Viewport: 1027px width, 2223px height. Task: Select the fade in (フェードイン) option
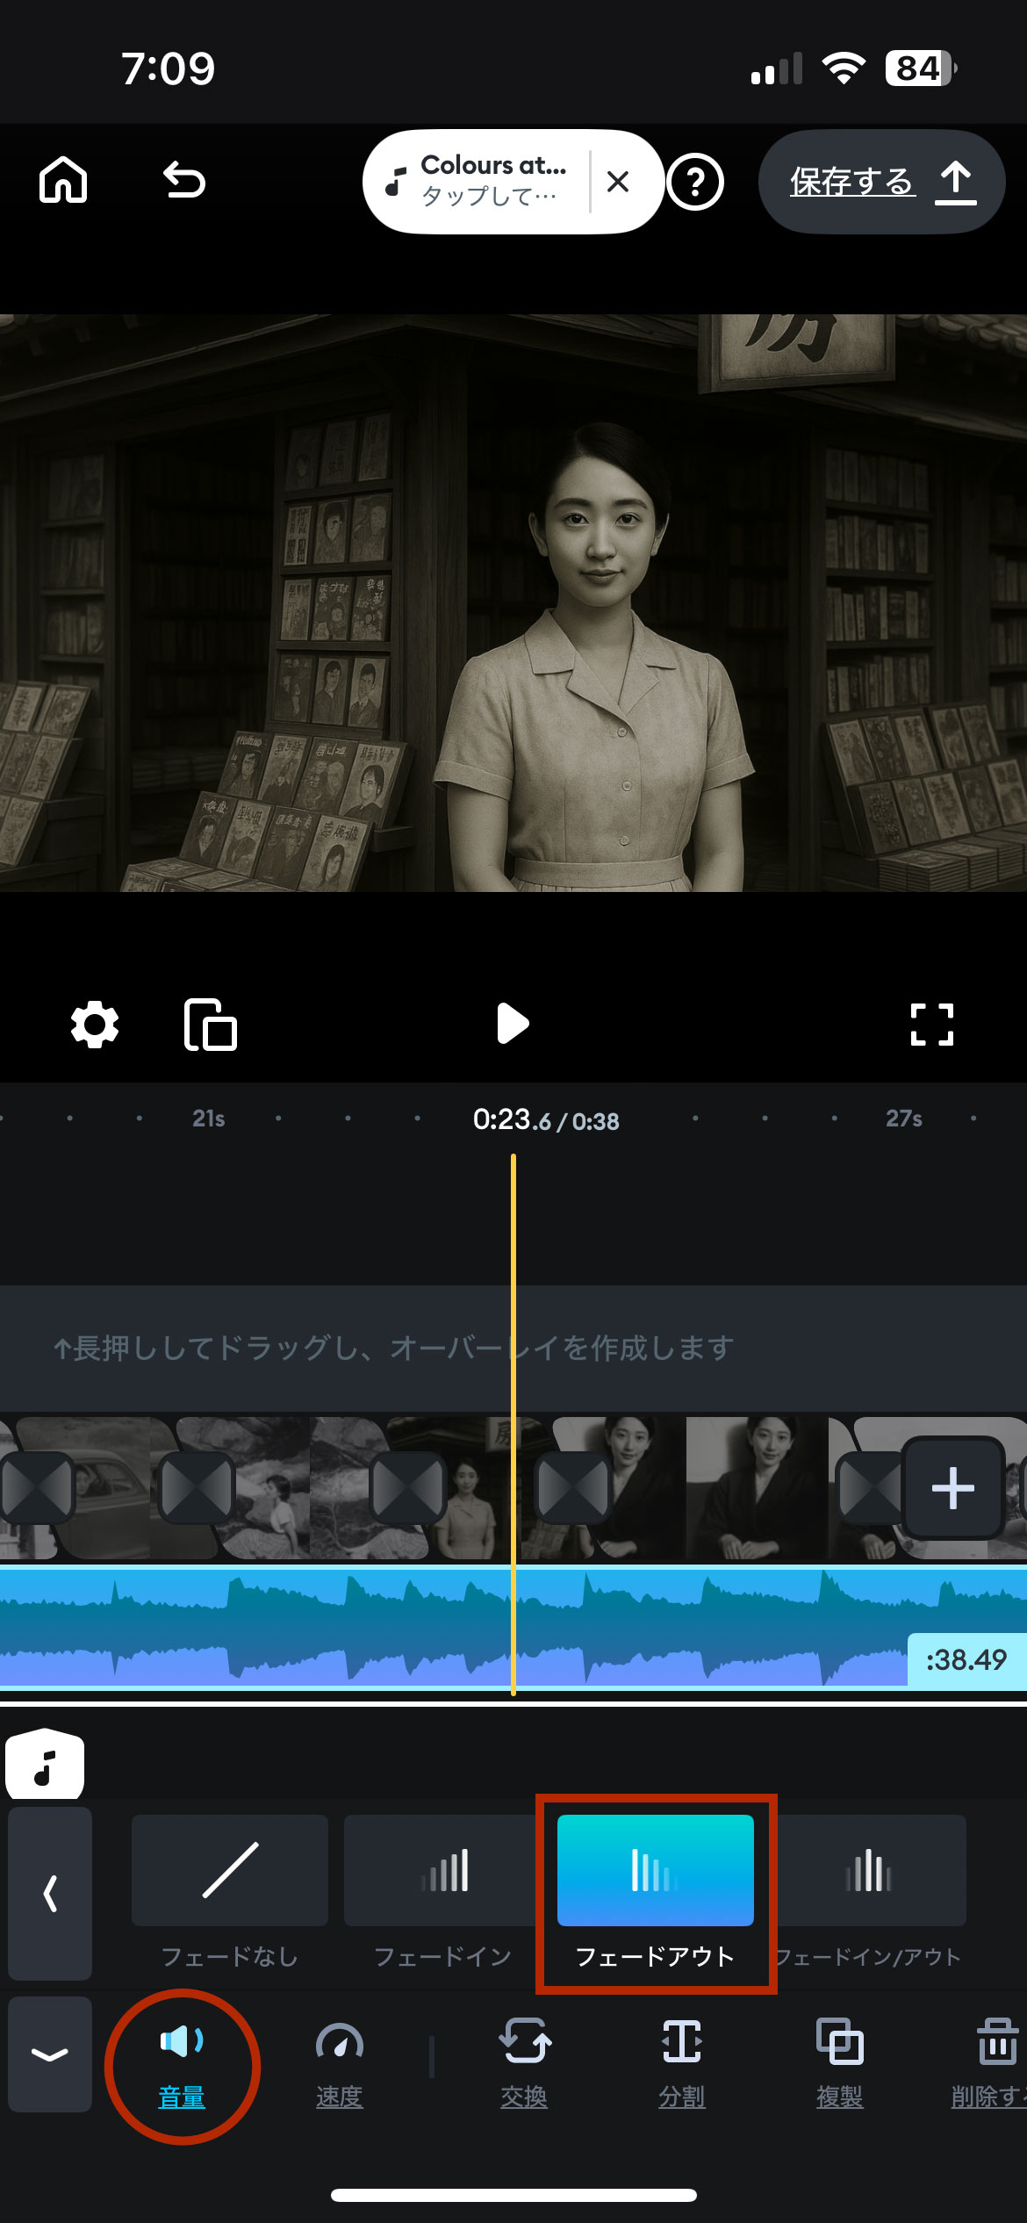pyautogui.click(x=442, y=1888)
